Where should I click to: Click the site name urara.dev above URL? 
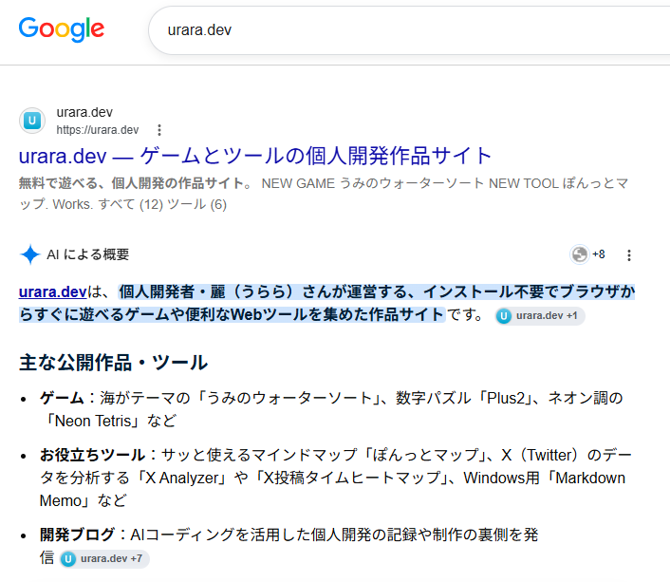coord(84,112)
